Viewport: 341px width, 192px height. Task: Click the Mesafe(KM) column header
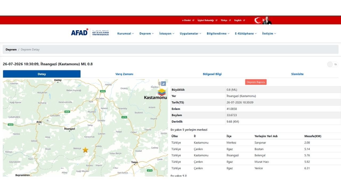[x=313, y=136]
